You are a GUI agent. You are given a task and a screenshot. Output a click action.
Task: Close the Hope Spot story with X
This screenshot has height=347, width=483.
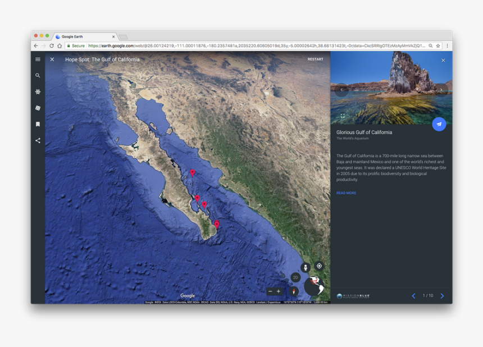(x=52, y=60)
